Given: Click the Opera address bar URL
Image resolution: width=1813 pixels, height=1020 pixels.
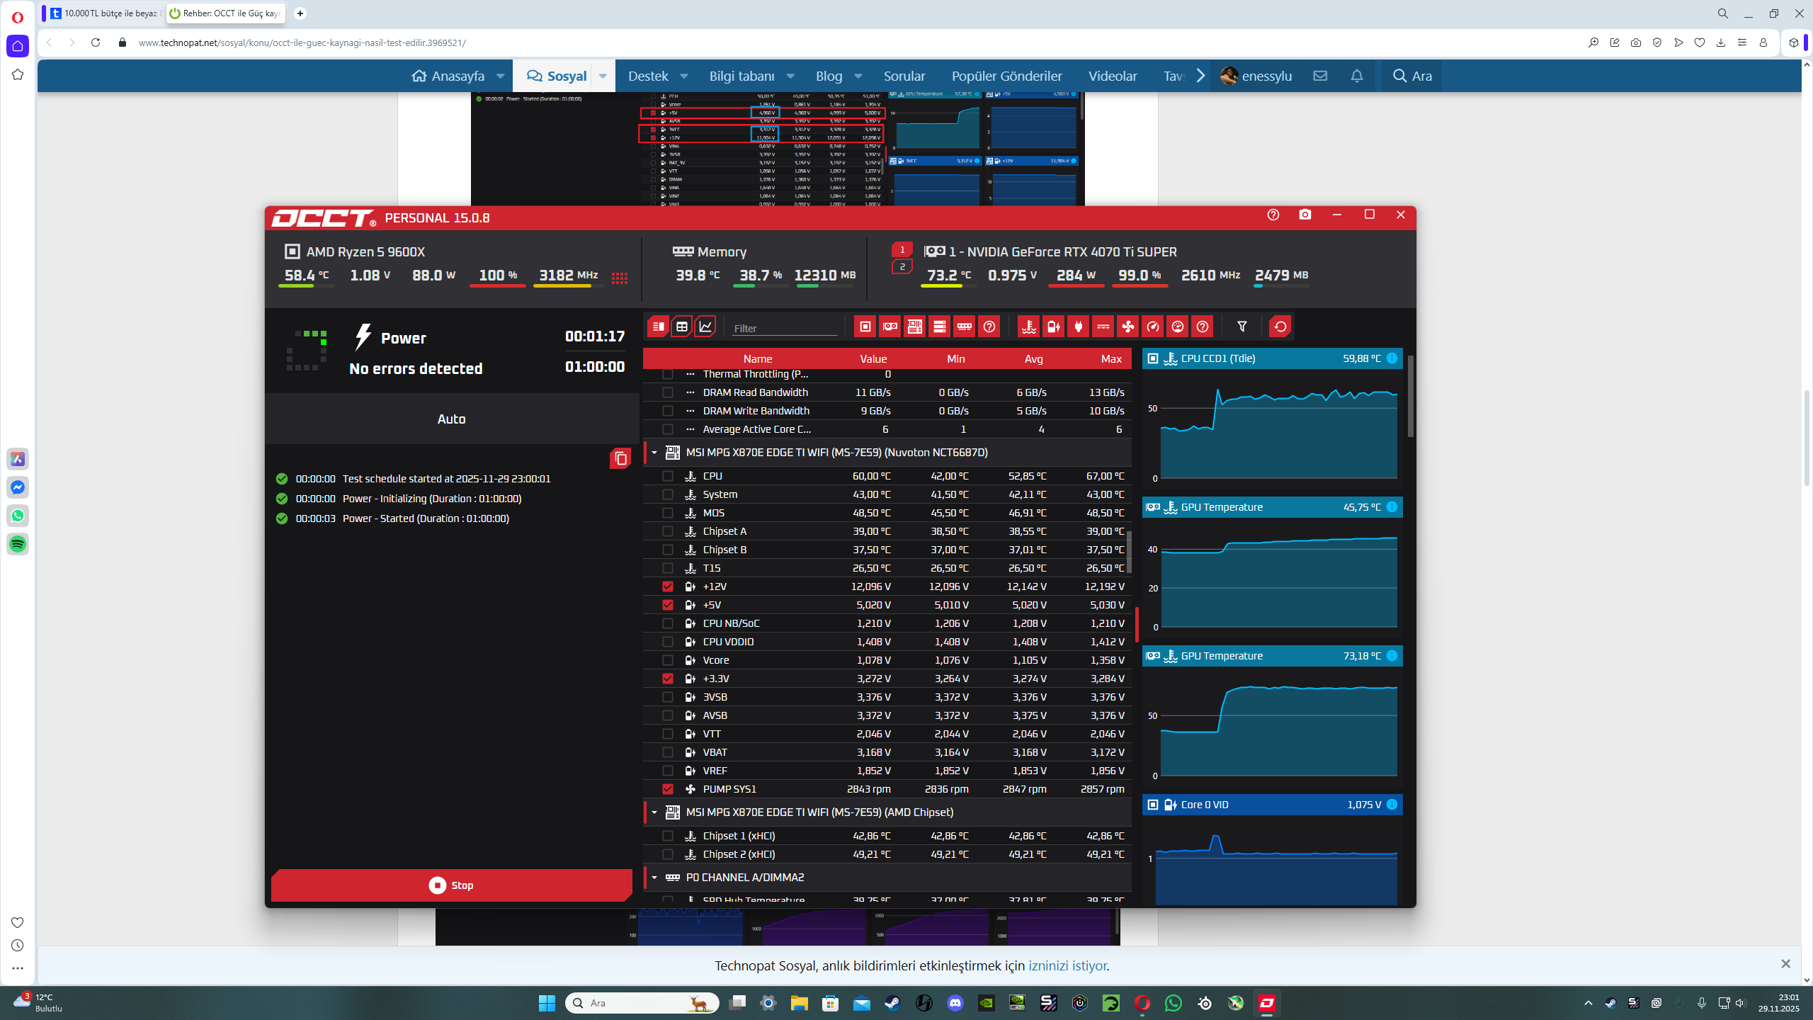Looking at the screenshot, I should click(x=302, y=42).
